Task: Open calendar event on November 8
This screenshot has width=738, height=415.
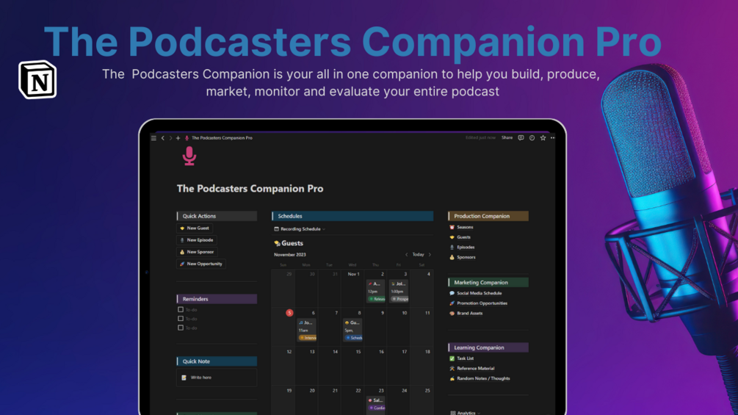Action: coord(352,331)
